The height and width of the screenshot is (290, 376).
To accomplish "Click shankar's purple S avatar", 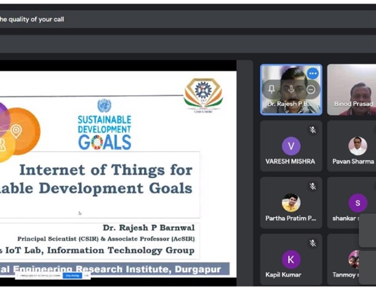I will tap(358, 203).
